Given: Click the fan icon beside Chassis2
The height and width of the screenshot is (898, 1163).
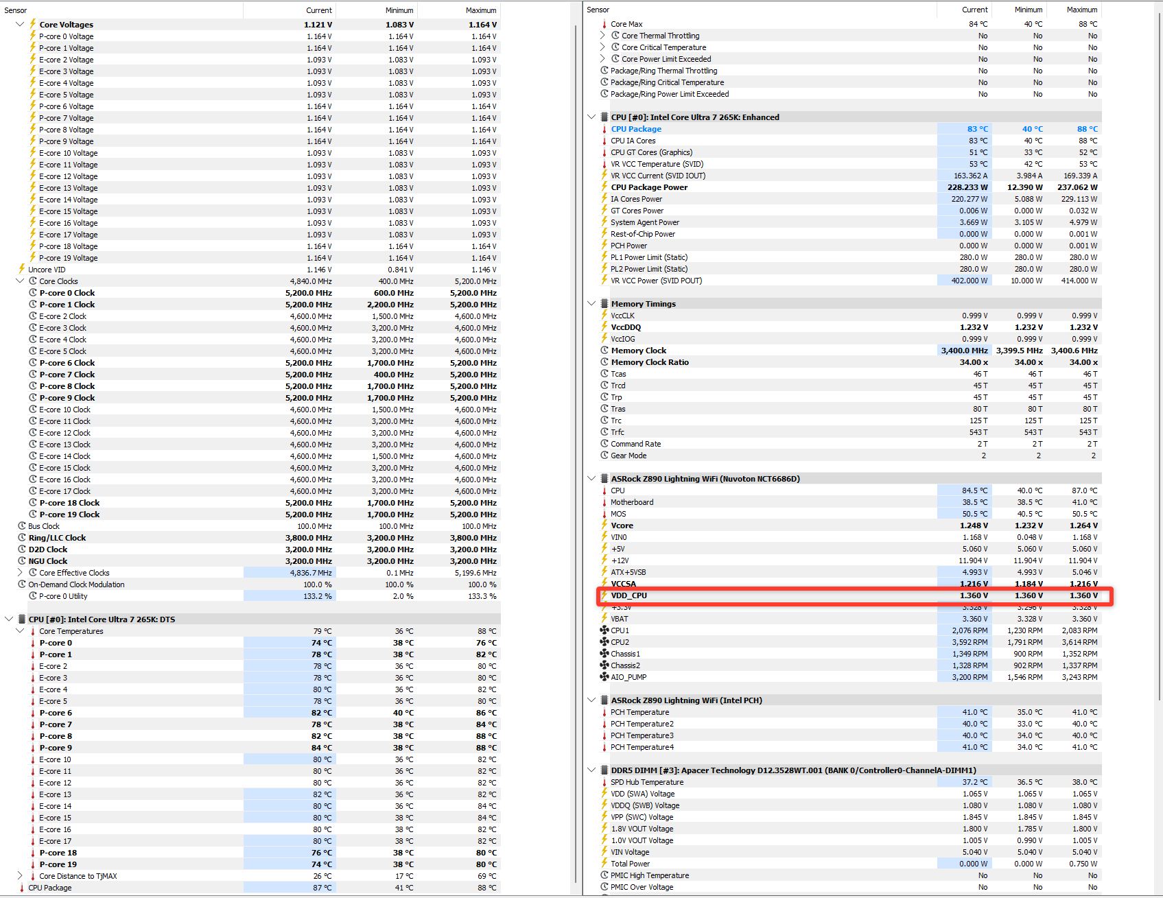Looking at the screenshot, I should coord(604,665).
